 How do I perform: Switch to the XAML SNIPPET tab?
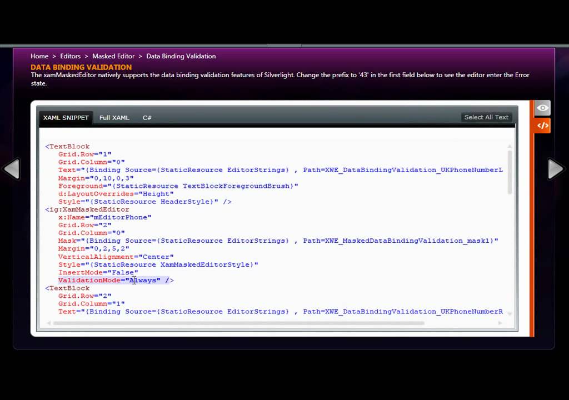coord(66,118)
